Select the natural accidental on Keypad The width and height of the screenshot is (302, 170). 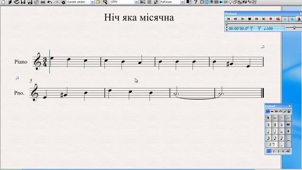click(268, 125)
